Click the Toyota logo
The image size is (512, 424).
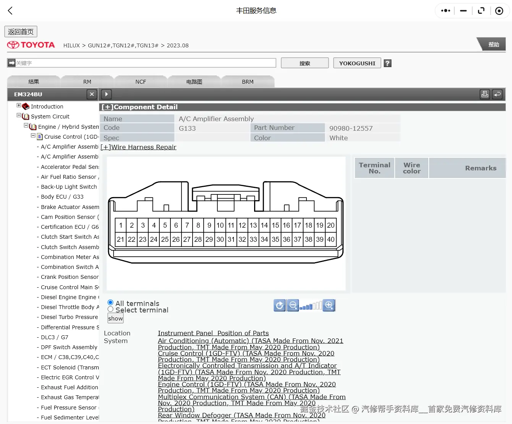click(31, 45)
